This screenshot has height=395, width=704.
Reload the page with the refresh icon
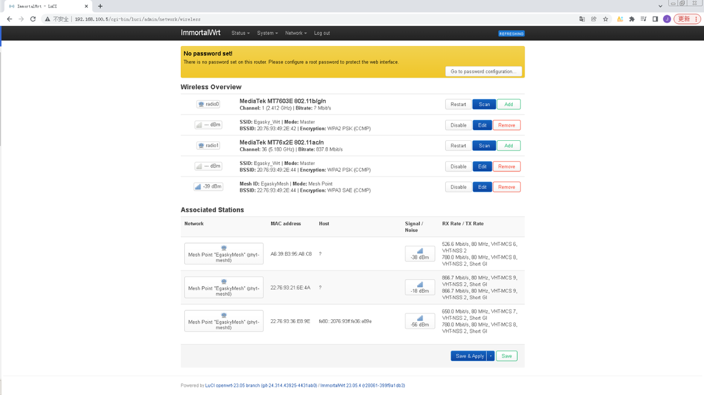(33, 19)
